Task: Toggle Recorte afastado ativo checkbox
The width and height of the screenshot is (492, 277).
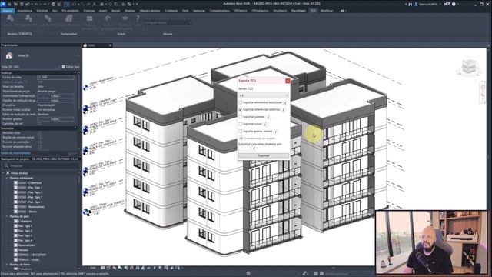Action: point(39,147)
